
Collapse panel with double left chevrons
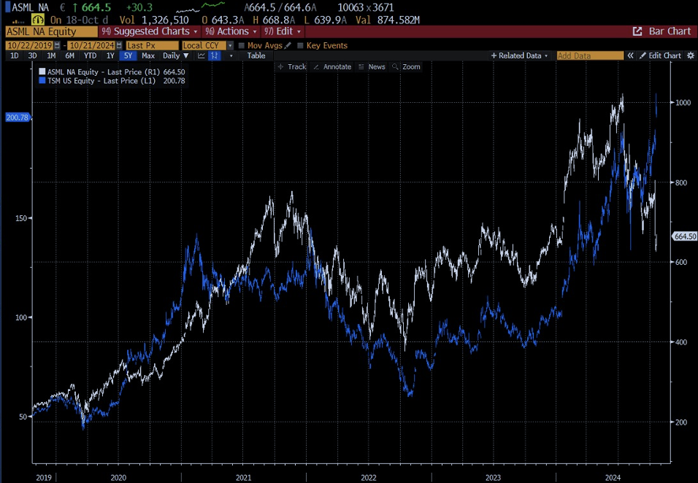pos(630,55)
